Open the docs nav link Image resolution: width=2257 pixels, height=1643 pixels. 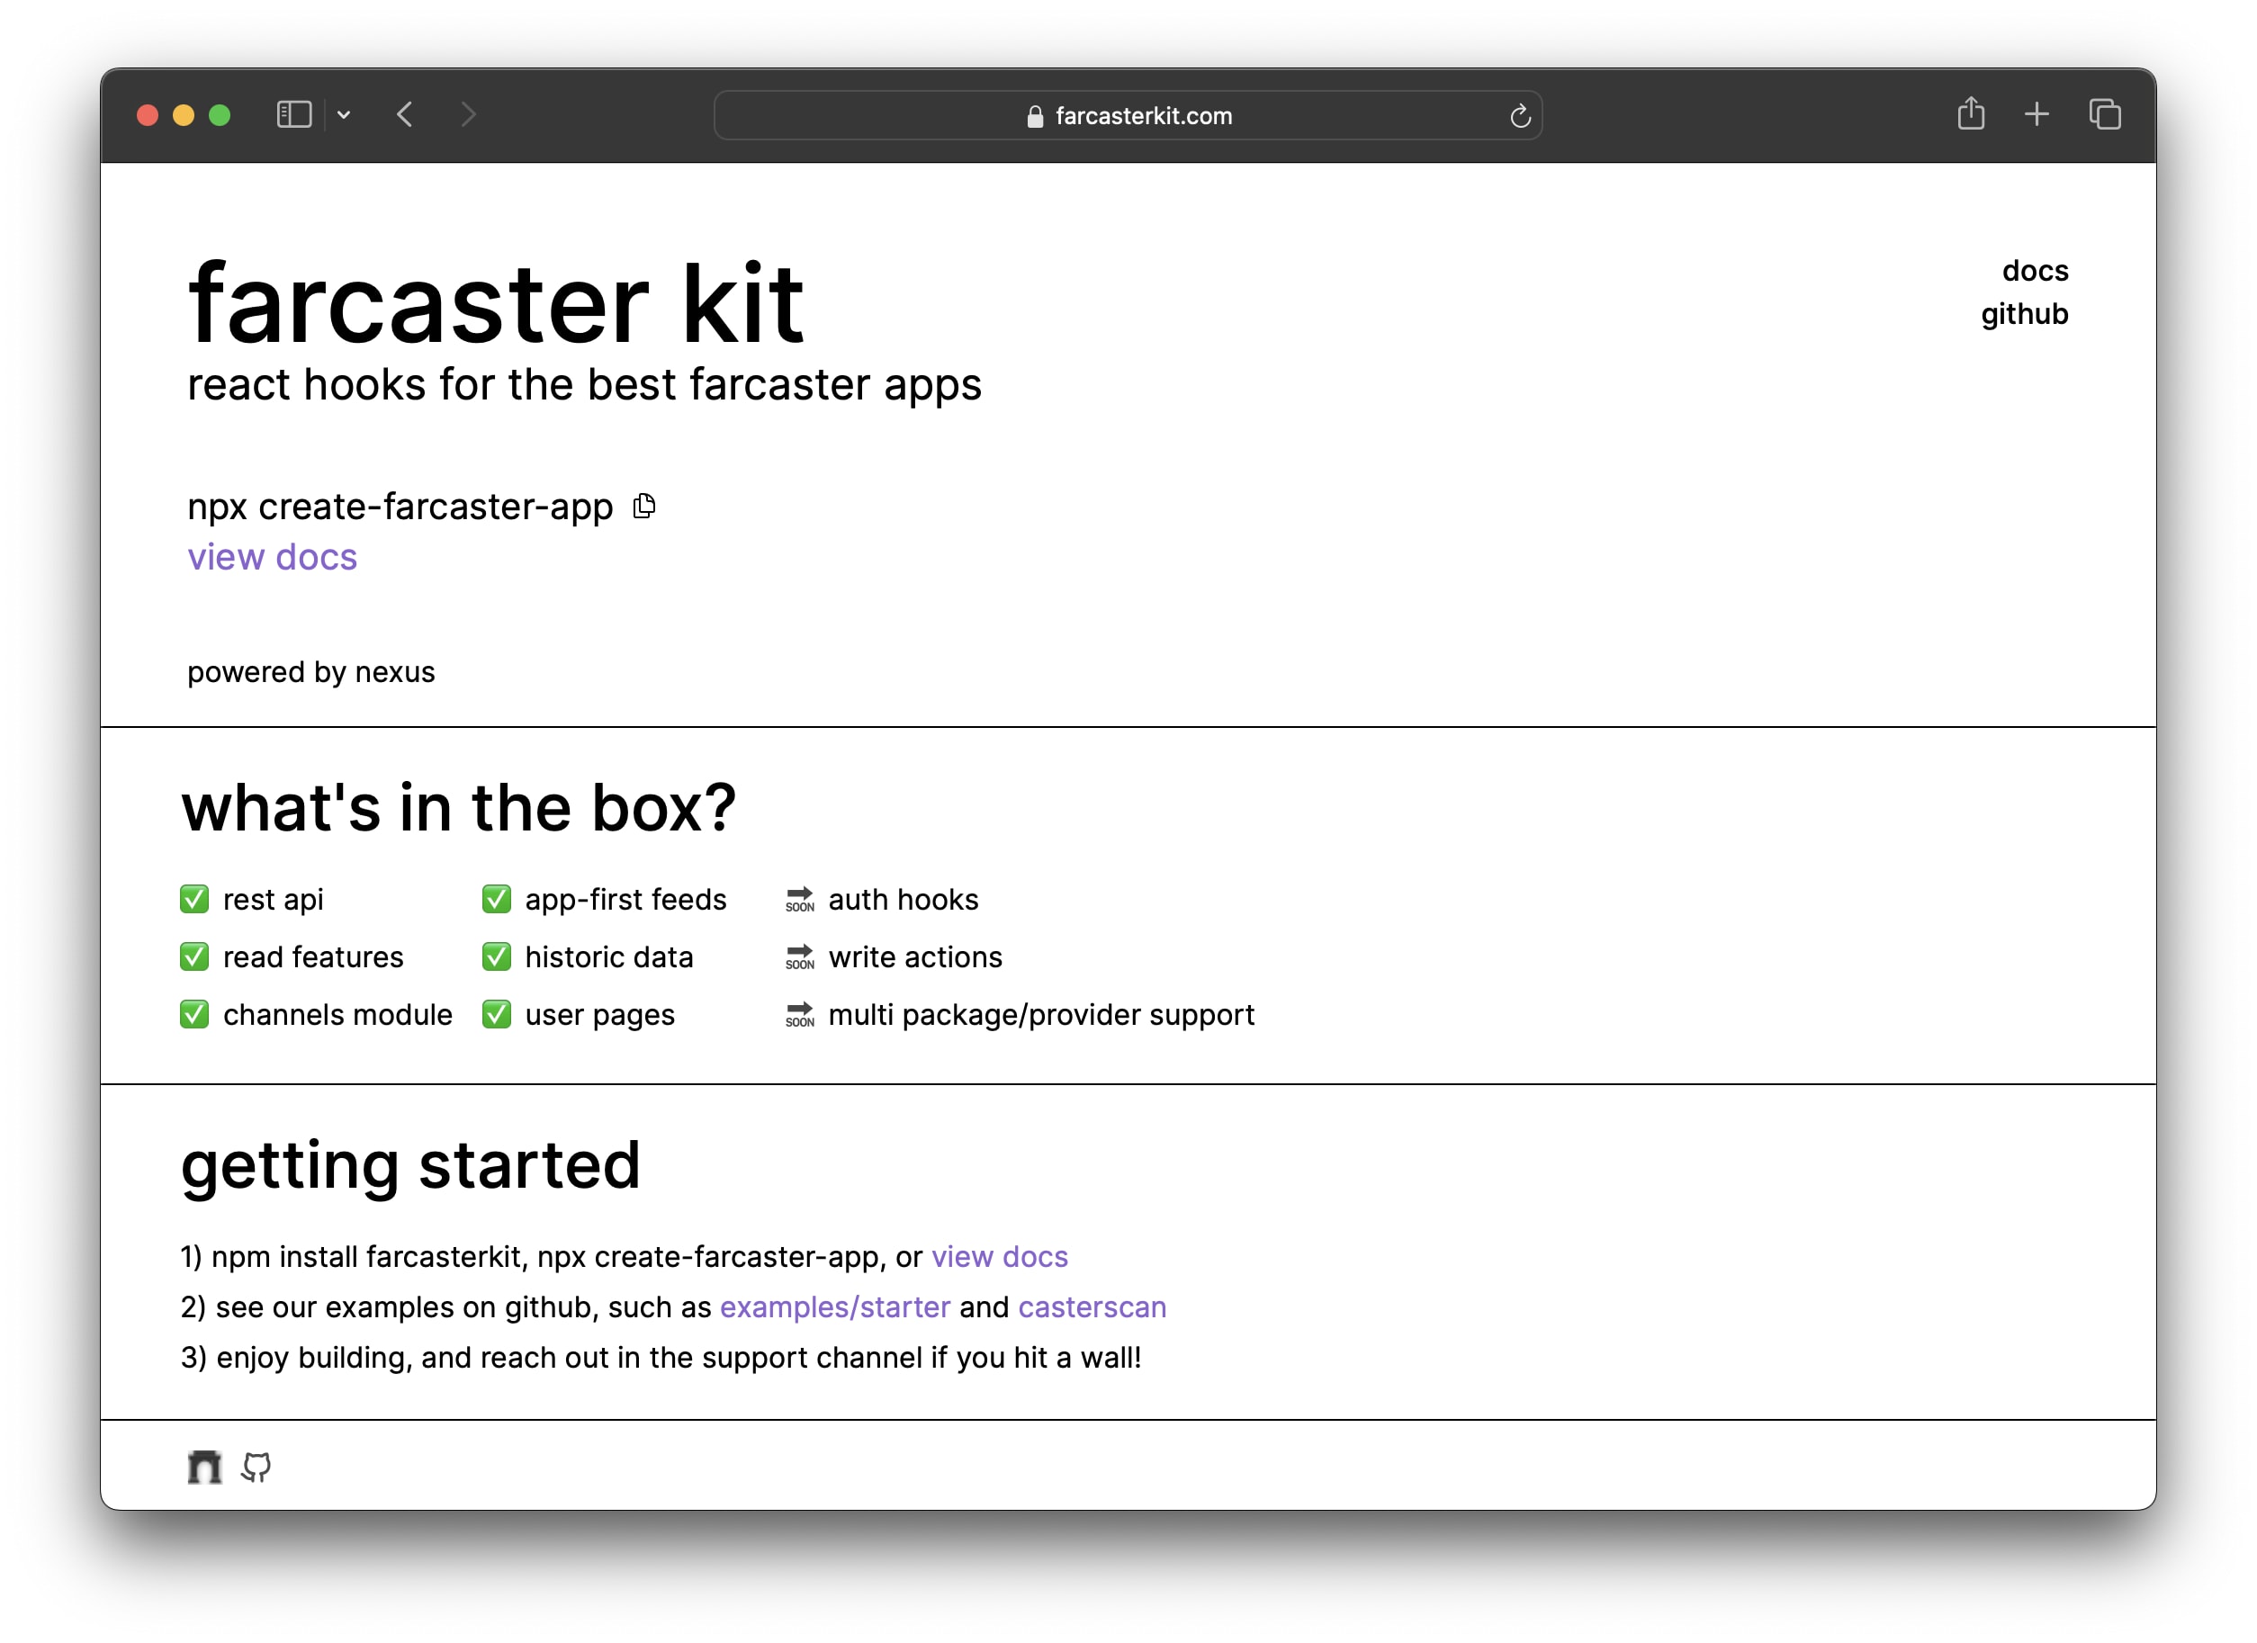click(x=2035, y=271)
